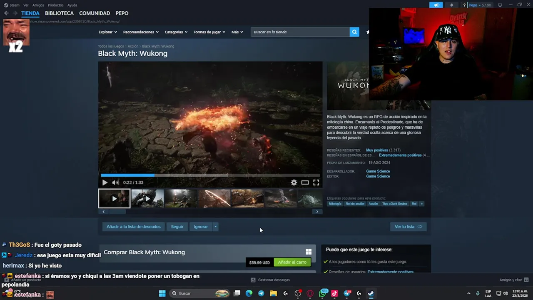The height and width of the screenshot is (300, 533).
Task: Open Task View in taskbar
Action: pyautogui.click(x=237, y=293)
